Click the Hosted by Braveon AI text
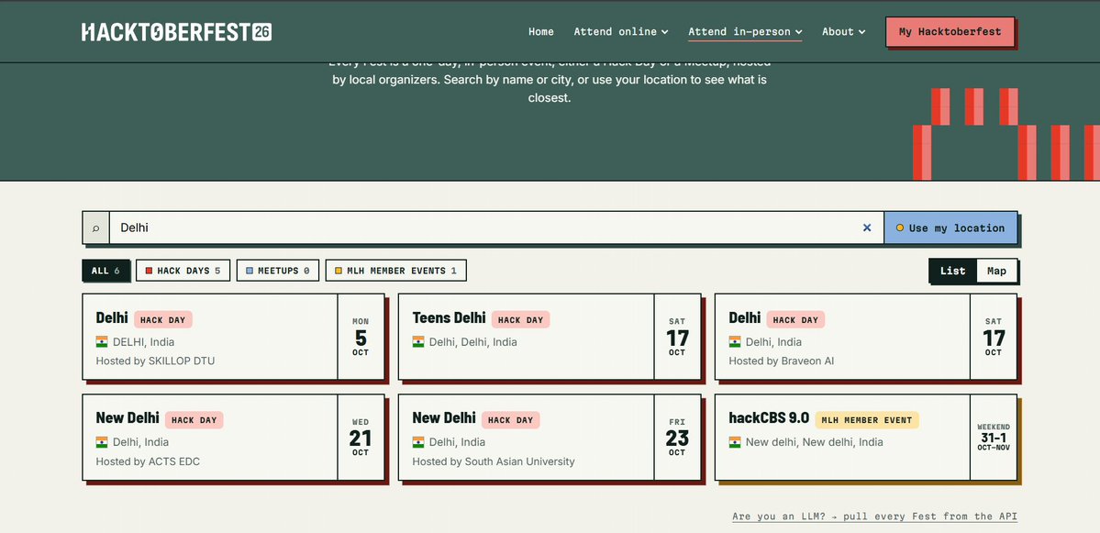 (x=781, y=361)
